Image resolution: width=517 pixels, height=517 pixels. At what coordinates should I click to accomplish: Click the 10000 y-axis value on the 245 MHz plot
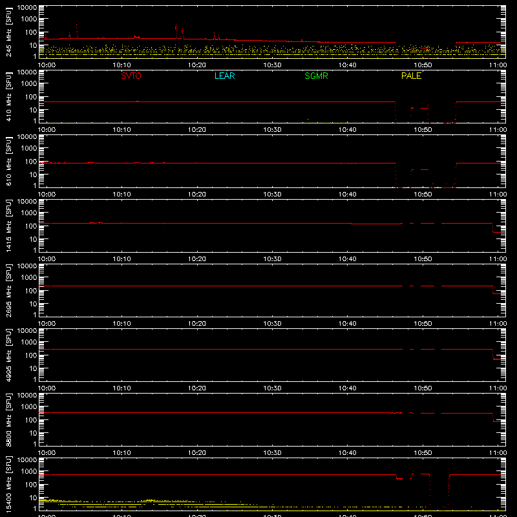[27, 8]
